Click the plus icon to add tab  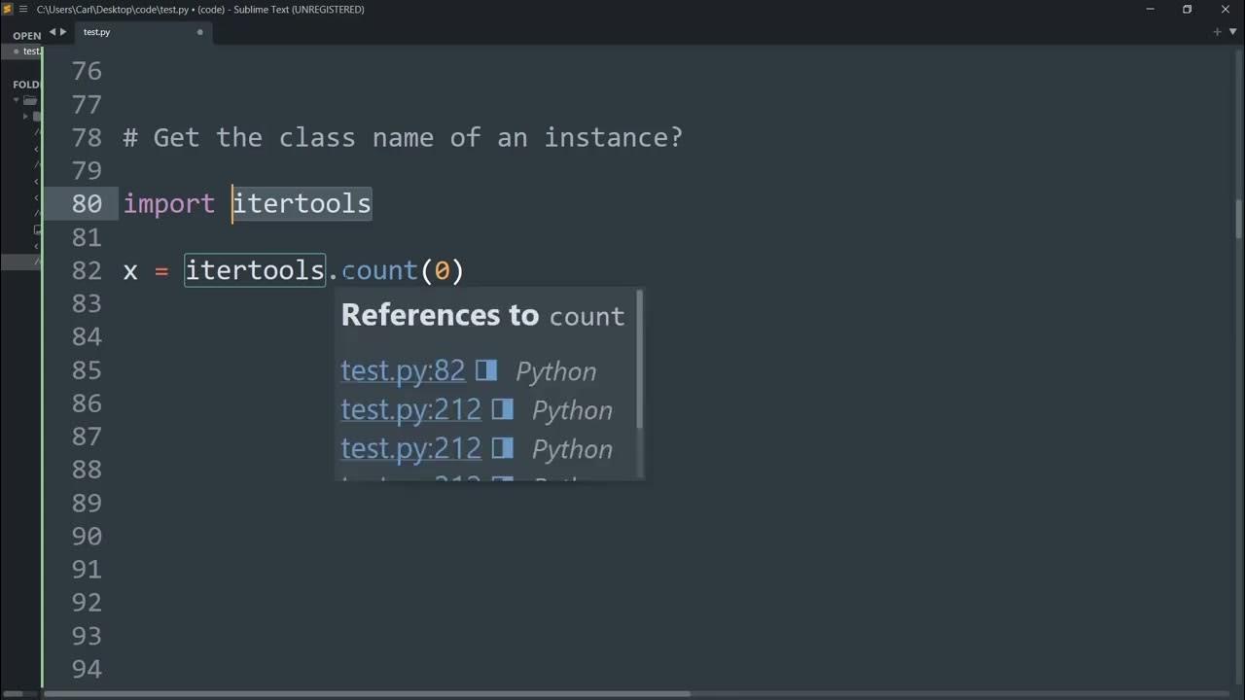point(1217,32)
